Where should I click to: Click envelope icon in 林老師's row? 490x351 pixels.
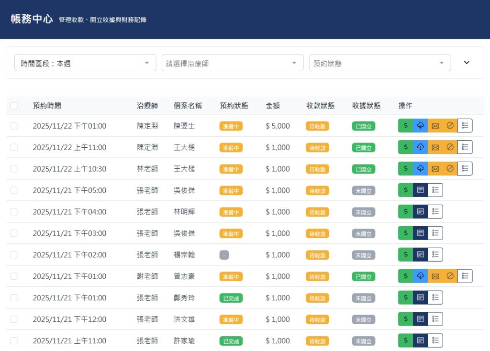435,169
